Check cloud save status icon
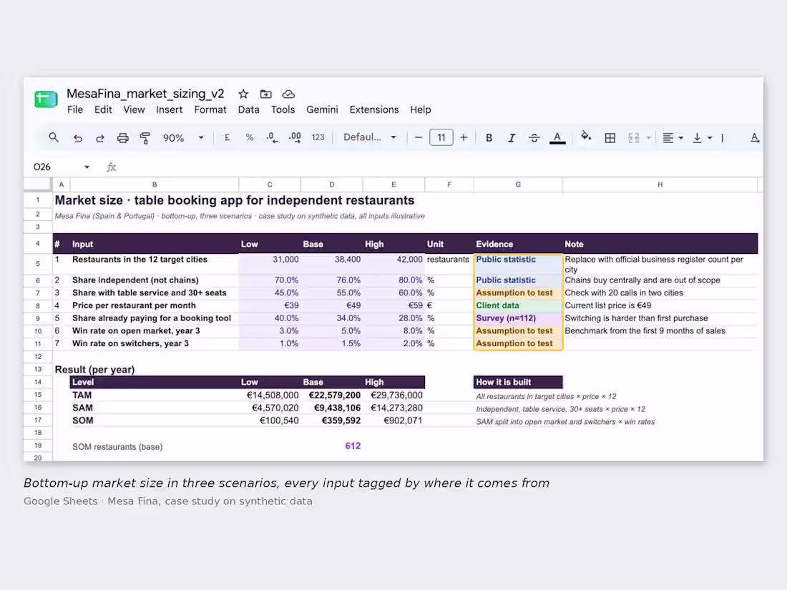Screen dimensions: 787x590 288,94
